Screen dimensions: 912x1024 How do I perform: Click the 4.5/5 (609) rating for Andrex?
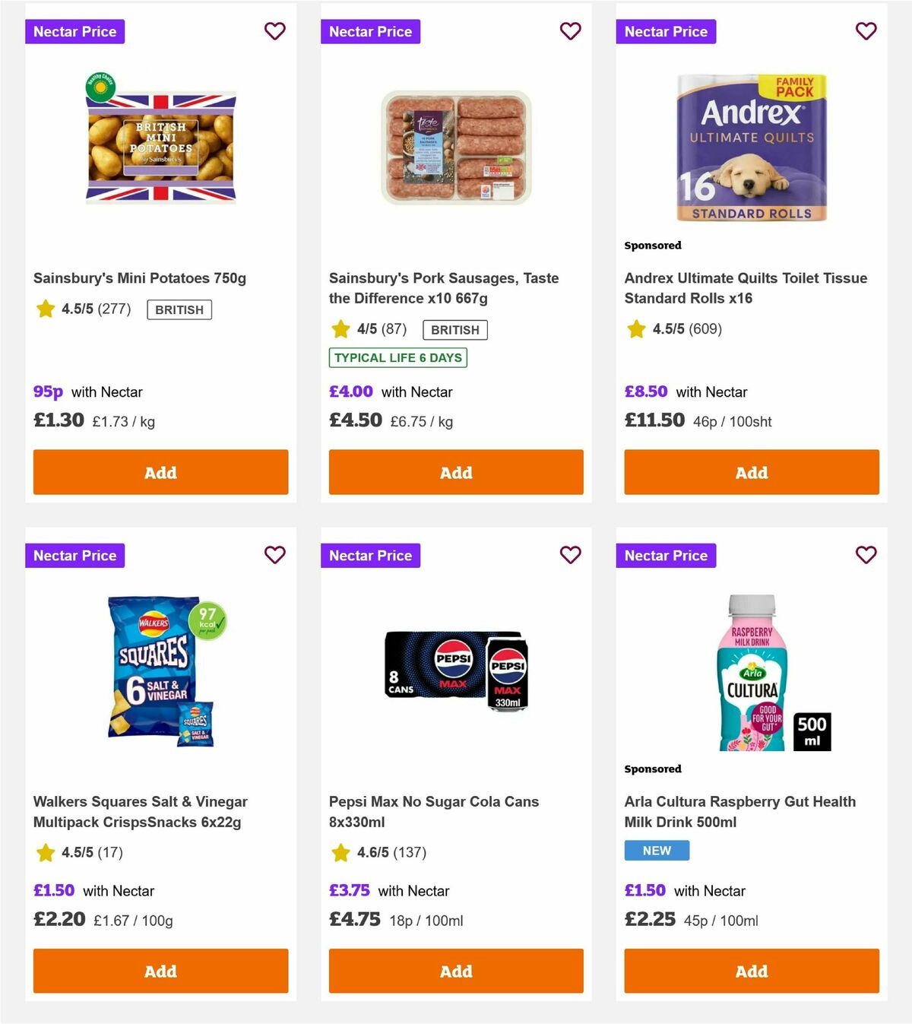tap(686, 328)
